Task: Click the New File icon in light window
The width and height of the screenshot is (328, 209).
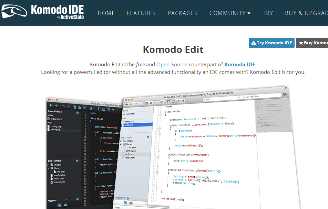Action: pyautogui.click(x=146, y=103)
